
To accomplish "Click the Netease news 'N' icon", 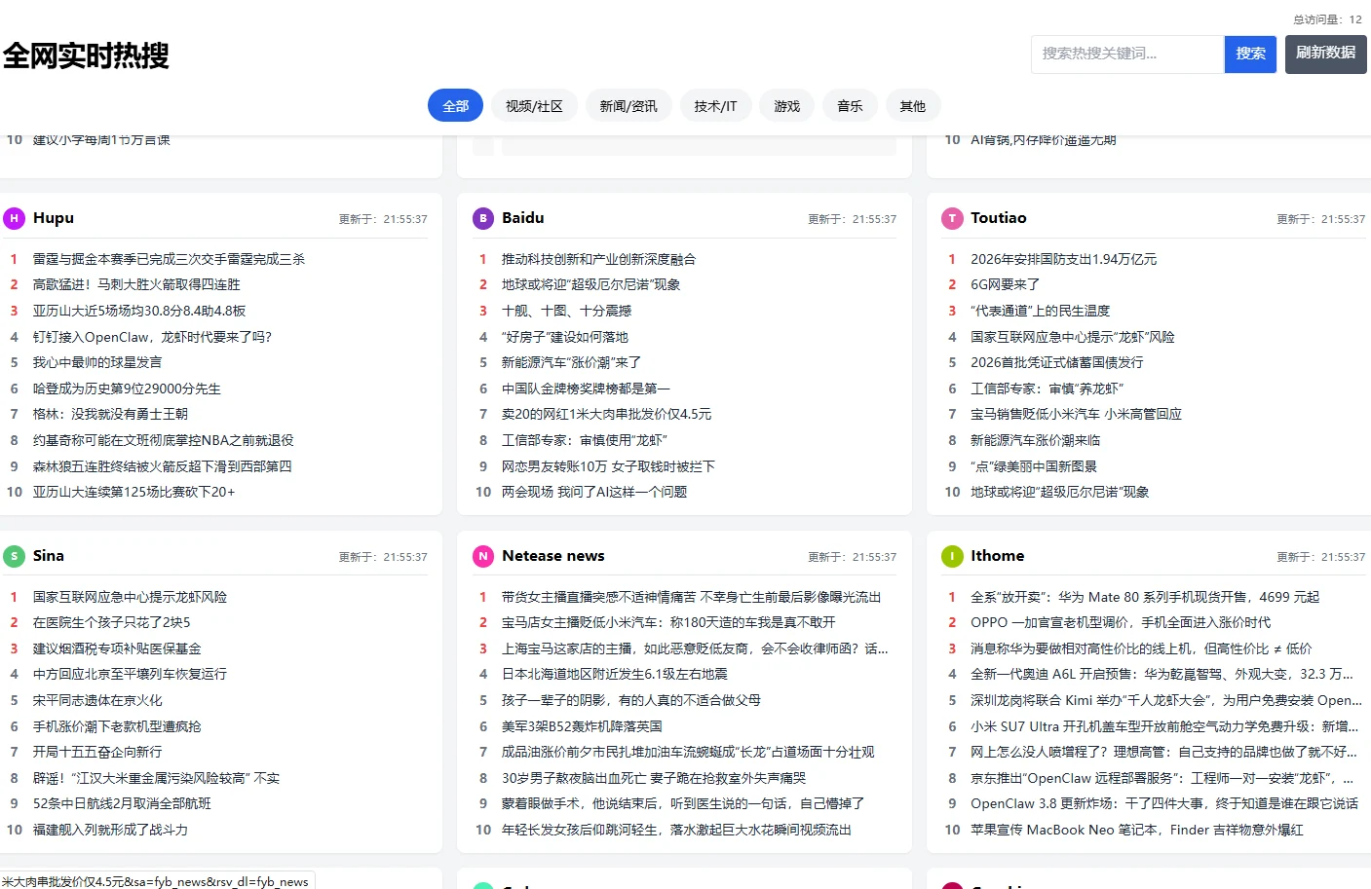I will pos(482,557).
